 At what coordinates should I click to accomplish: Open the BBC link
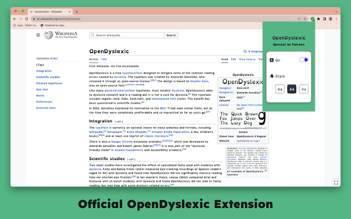point(163,108)
